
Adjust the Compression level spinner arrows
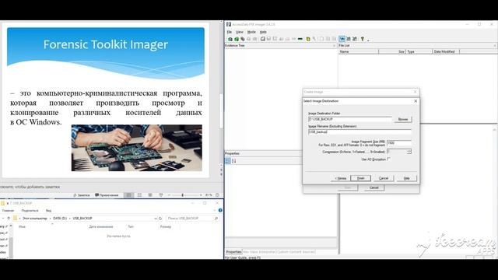point(409,152)
